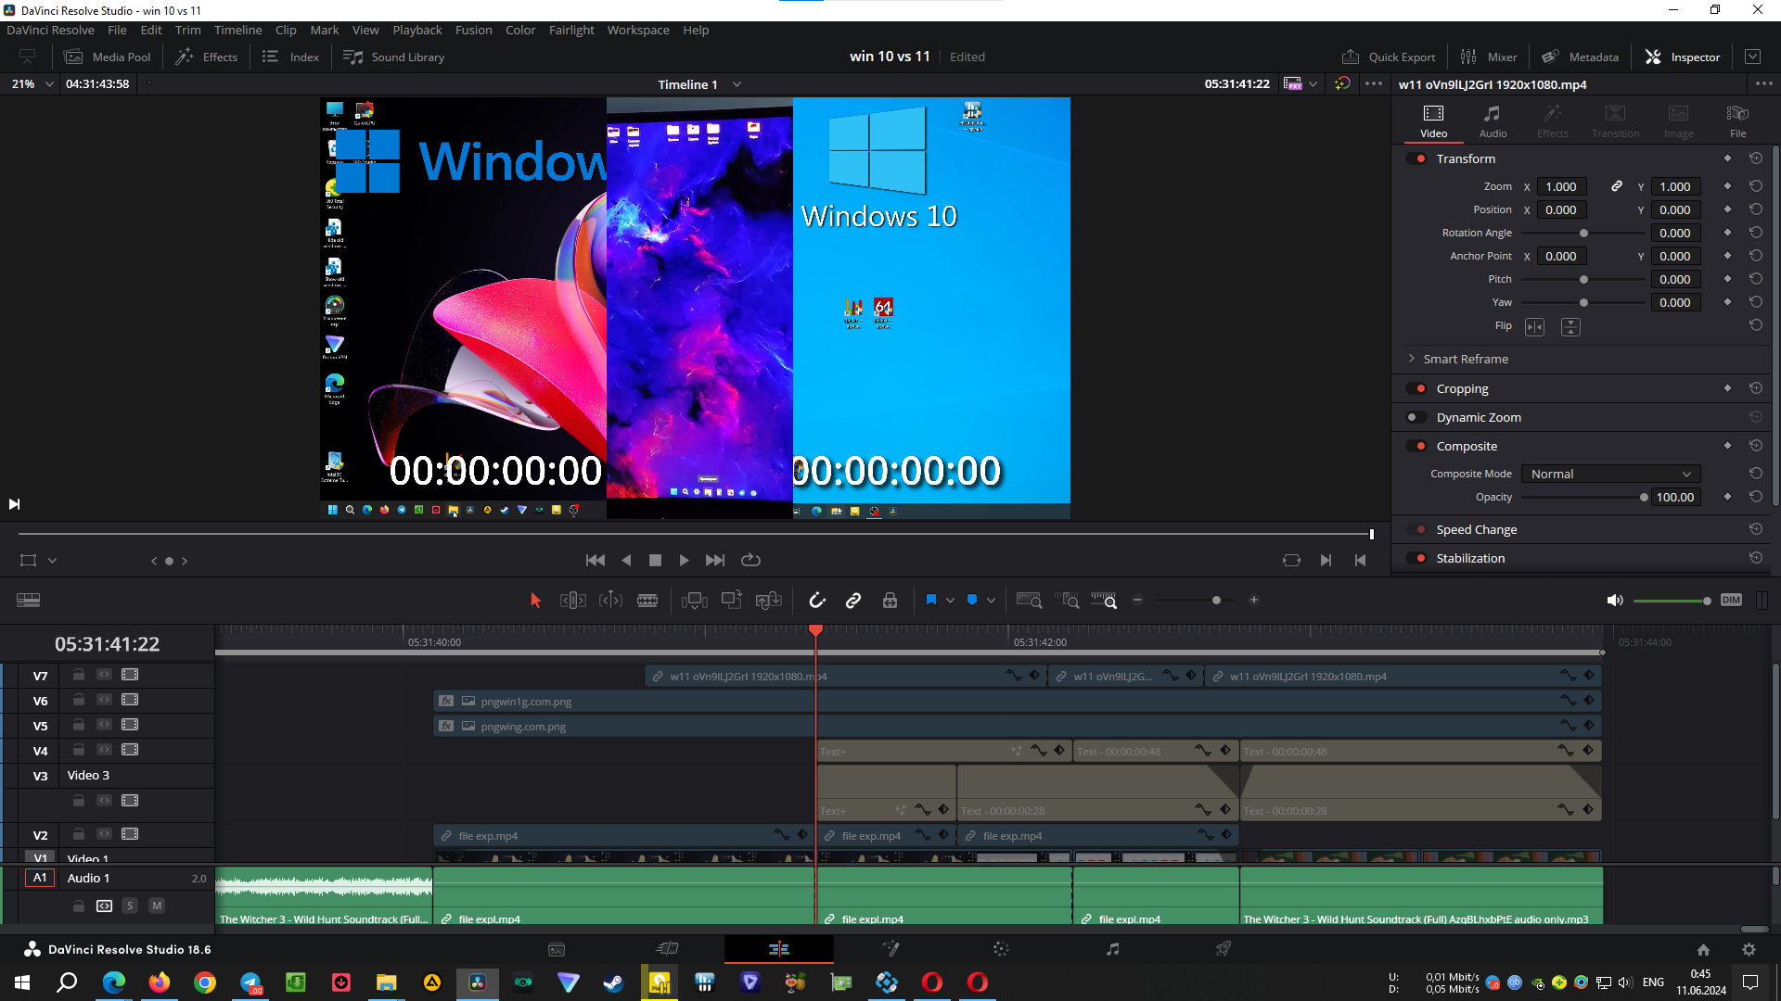Mute the volume speaker icon

point(1615,601)
